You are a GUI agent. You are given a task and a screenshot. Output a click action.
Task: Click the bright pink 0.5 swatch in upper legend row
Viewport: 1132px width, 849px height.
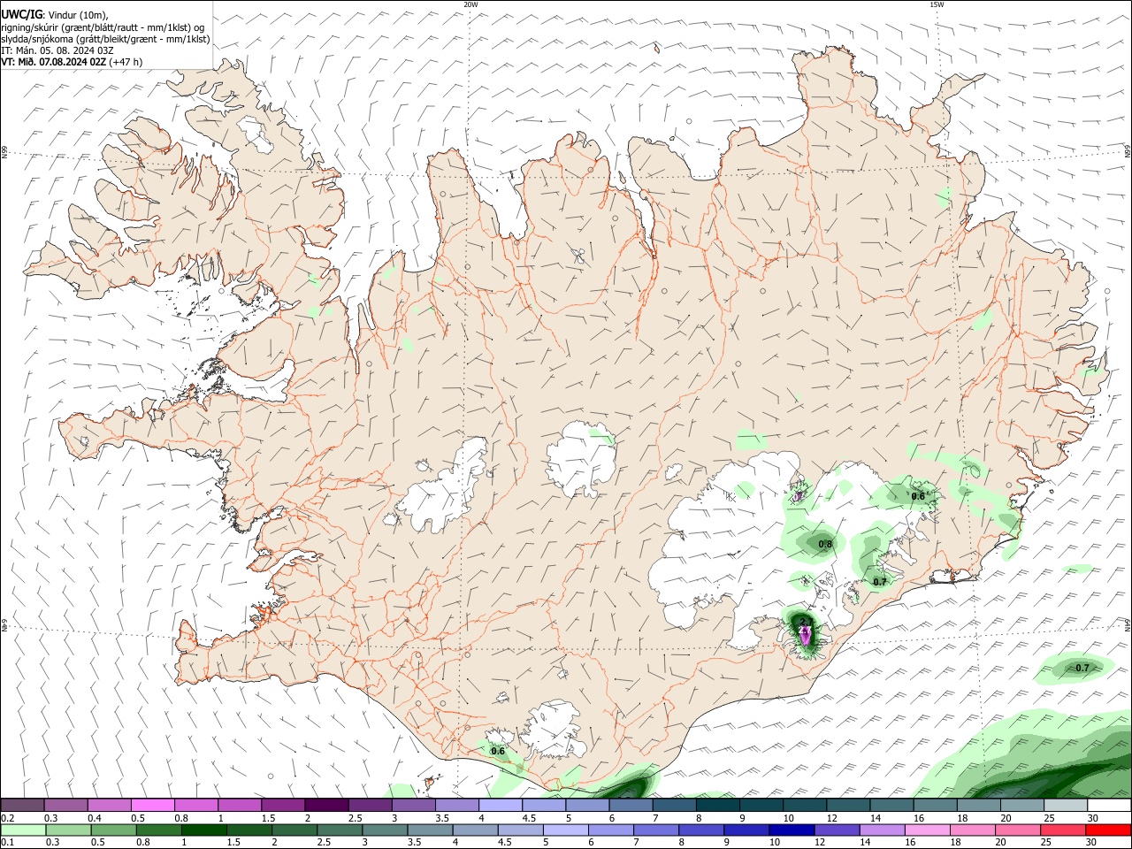(x=152, y=806)
